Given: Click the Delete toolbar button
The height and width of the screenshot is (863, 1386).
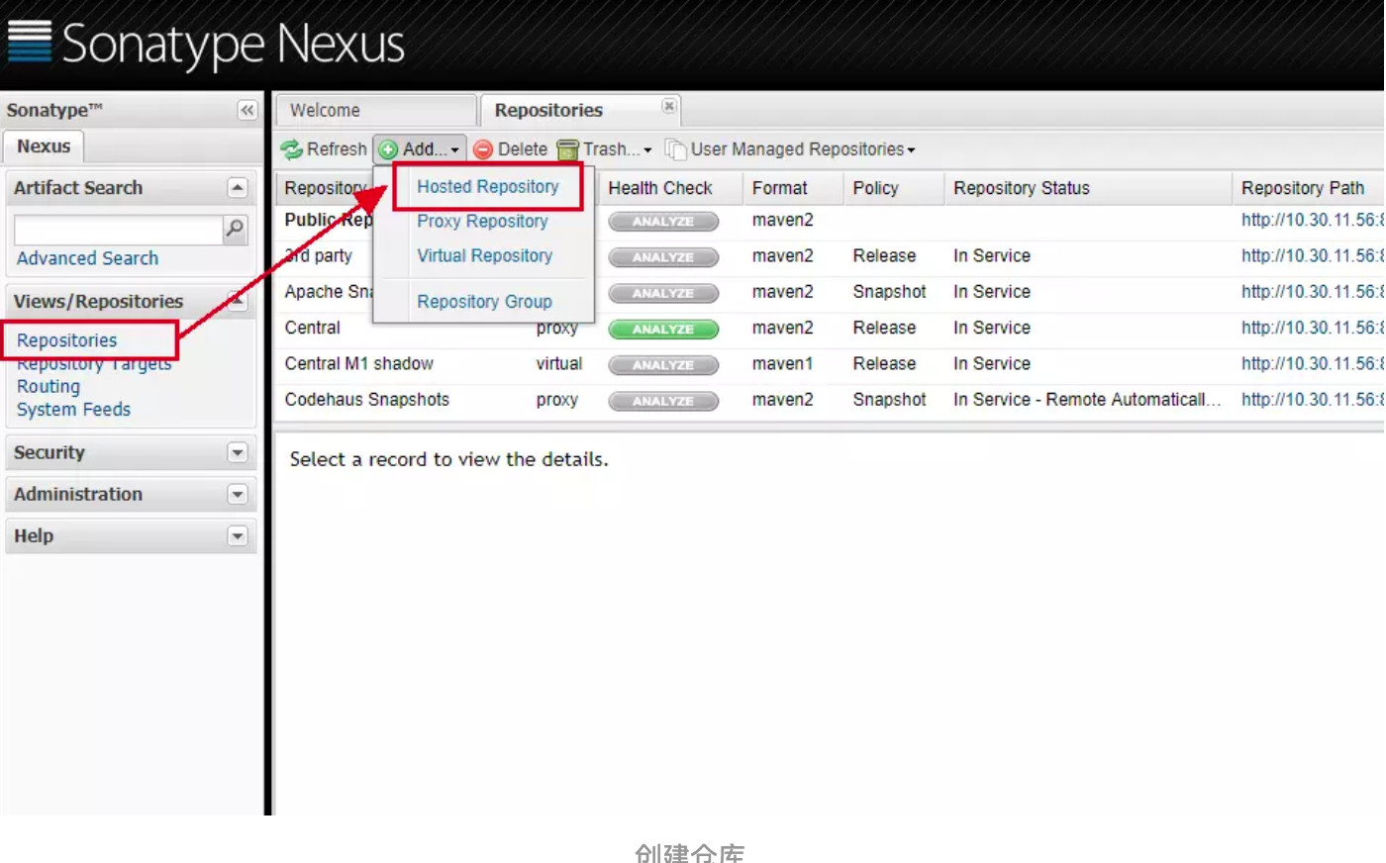Looking at the screenshot, I should point(510,149).
